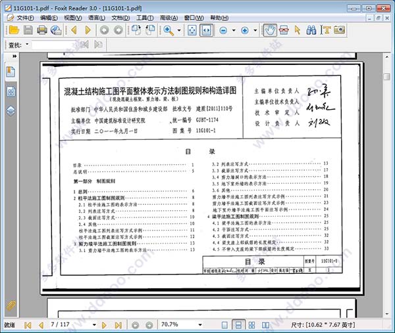This screenshot has height=333, width=395.
Task: Rotate page counterclockwise icon
Action: click(x=136, y=30)
